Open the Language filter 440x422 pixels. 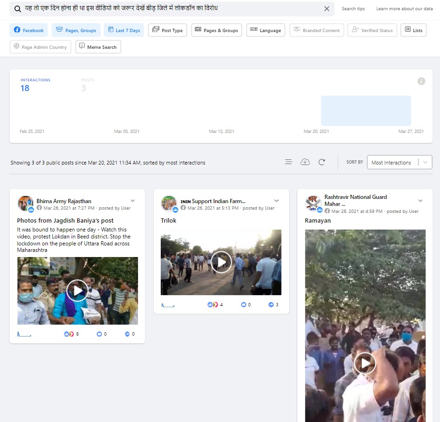click(x=265, y=30)
